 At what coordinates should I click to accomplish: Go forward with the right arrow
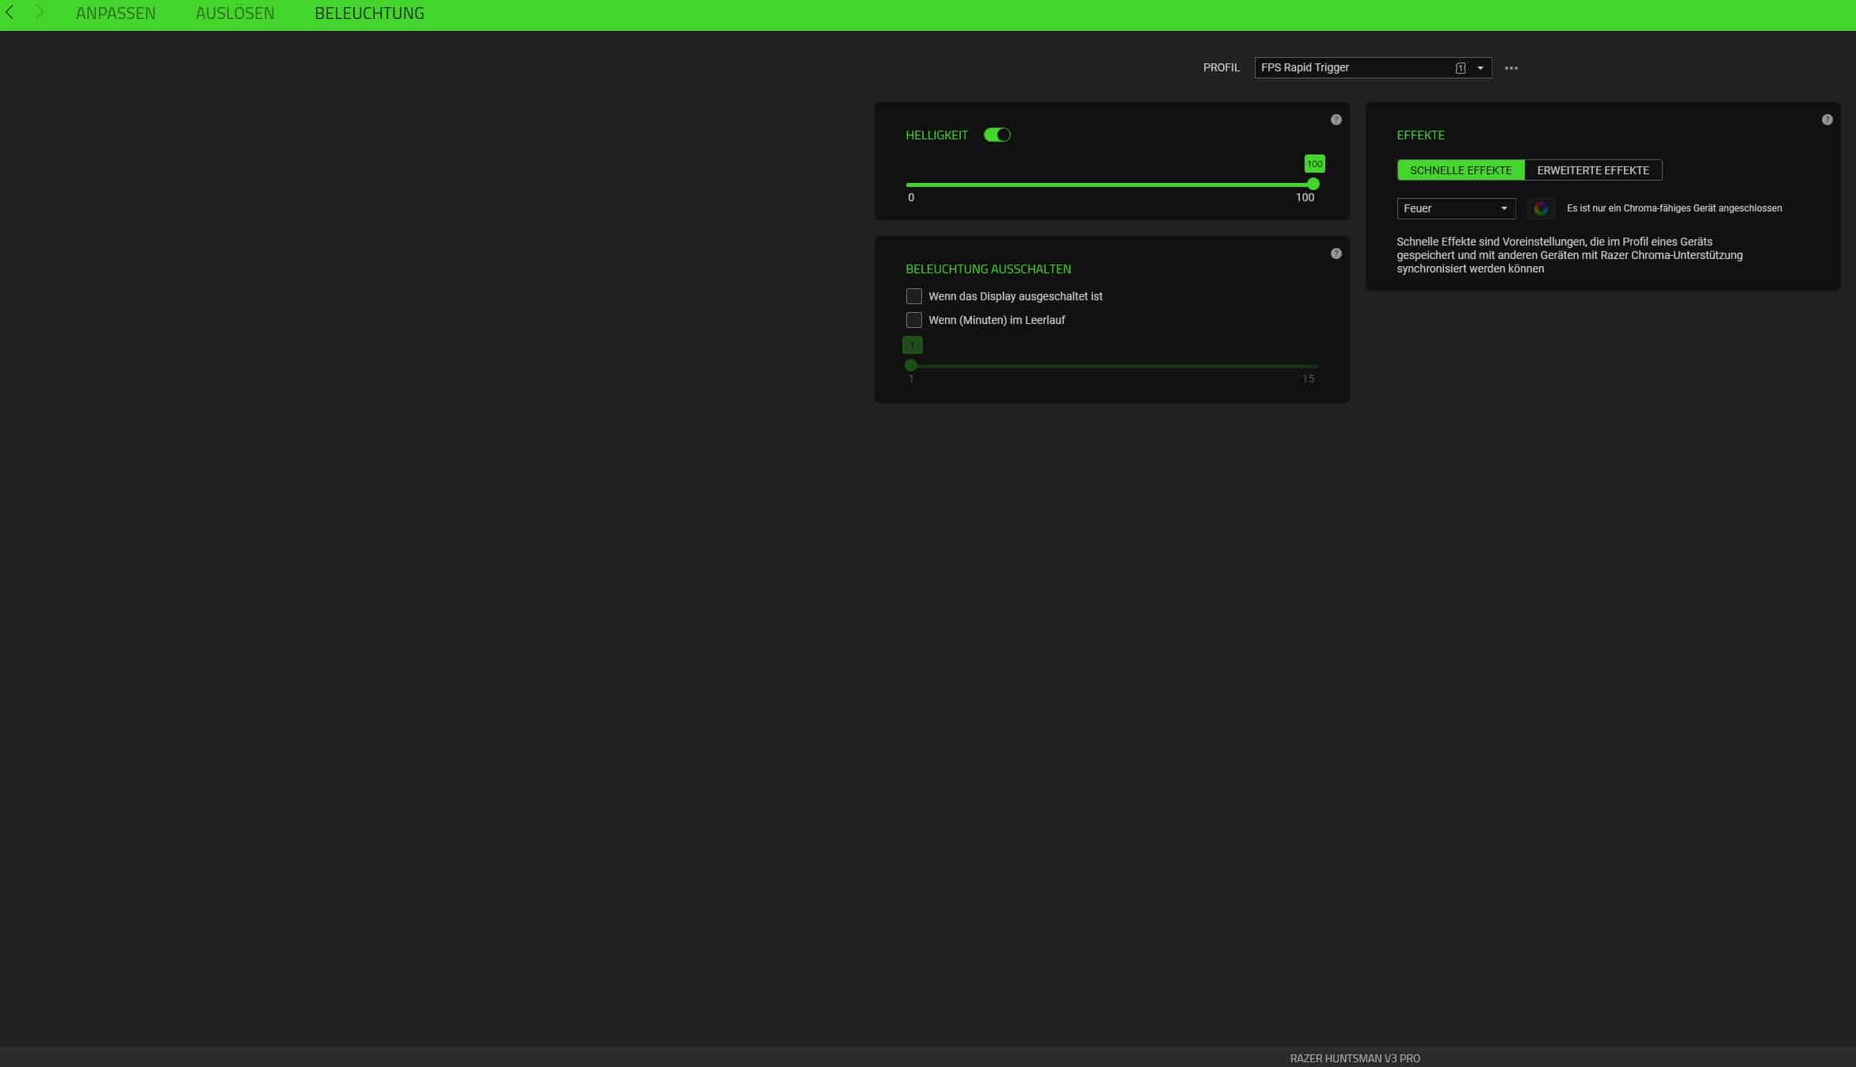point(39,13)
